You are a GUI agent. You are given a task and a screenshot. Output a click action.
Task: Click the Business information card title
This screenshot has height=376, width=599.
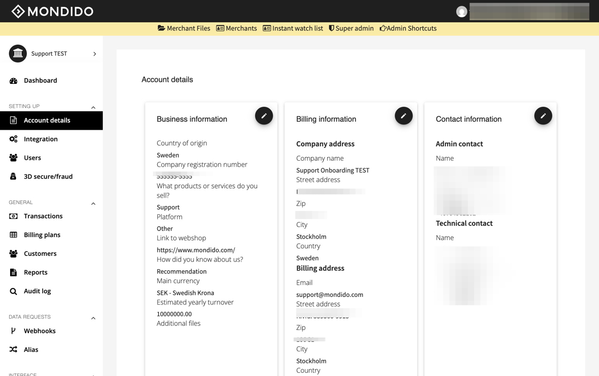click(192, 119)
